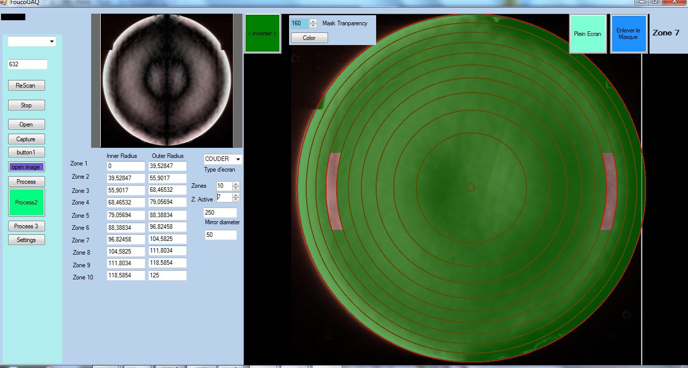This screenshot has height=368, width=688.
Task: Click the purple open image button
Action: click(x=26, y=167)
